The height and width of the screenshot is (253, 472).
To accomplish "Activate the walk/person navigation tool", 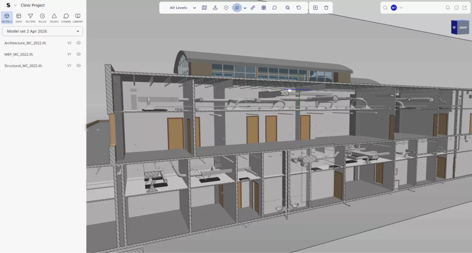I will 215,8.
